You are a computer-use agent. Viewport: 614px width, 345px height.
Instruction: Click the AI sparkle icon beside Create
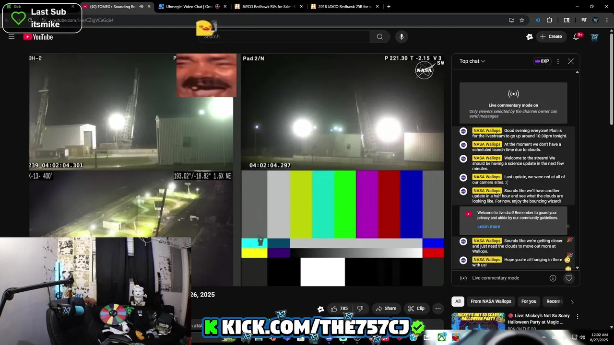(530, 36)
